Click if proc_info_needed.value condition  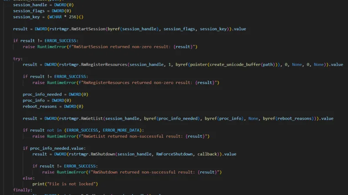tap(54, 148)
